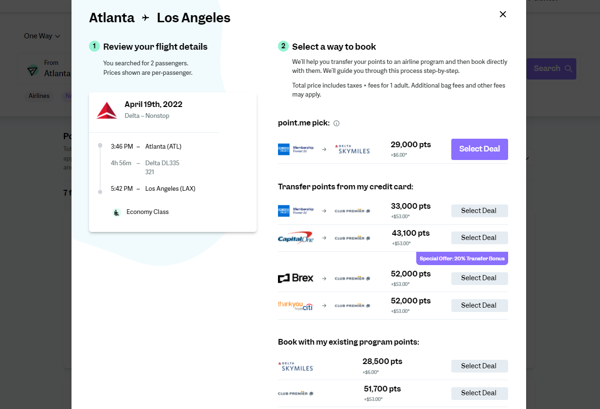Click the search magnifier icon

coord(568,69)
